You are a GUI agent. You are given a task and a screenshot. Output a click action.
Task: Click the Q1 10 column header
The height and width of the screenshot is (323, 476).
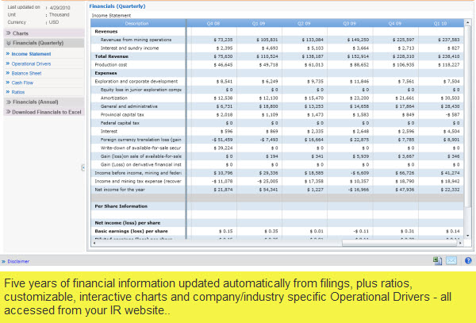pos(440,23)
